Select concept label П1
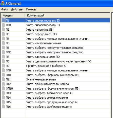Screen dimensions: 113x118 click(7, 20)
